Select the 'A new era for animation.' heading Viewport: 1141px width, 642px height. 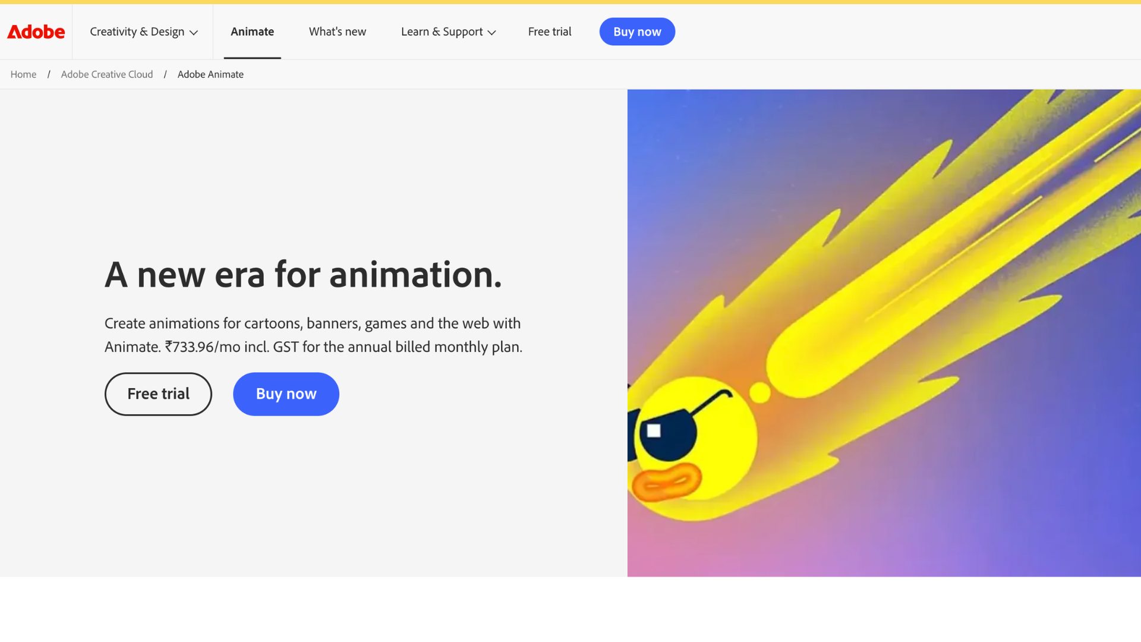(303, 275)
